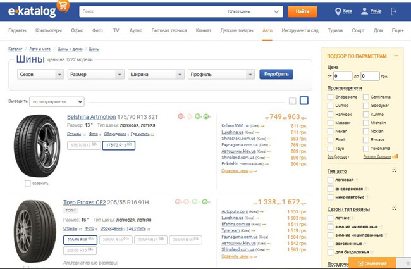This screenshot has width=411, height=269.
Task: Click the minimum price input field
Action: tap(343, 76)
